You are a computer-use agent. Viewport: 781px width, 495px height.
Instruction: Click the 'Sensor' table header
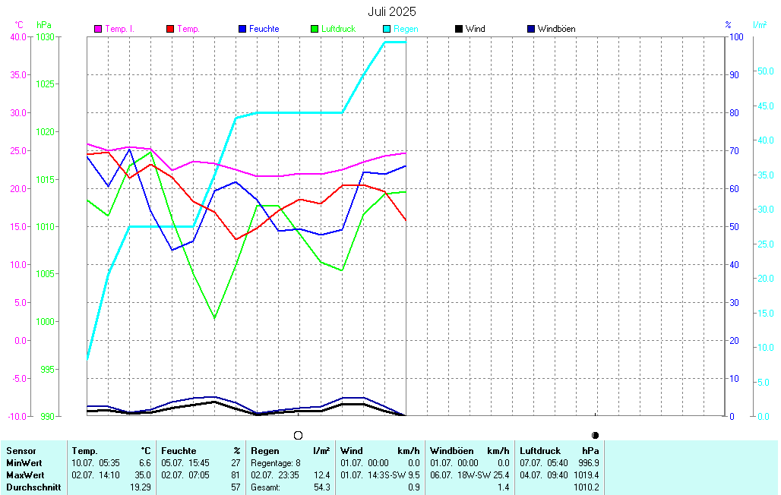(21, 451)
